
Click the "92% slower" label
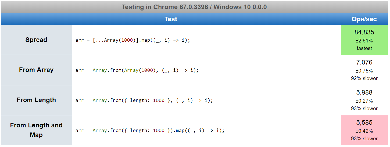click(364, 78)
